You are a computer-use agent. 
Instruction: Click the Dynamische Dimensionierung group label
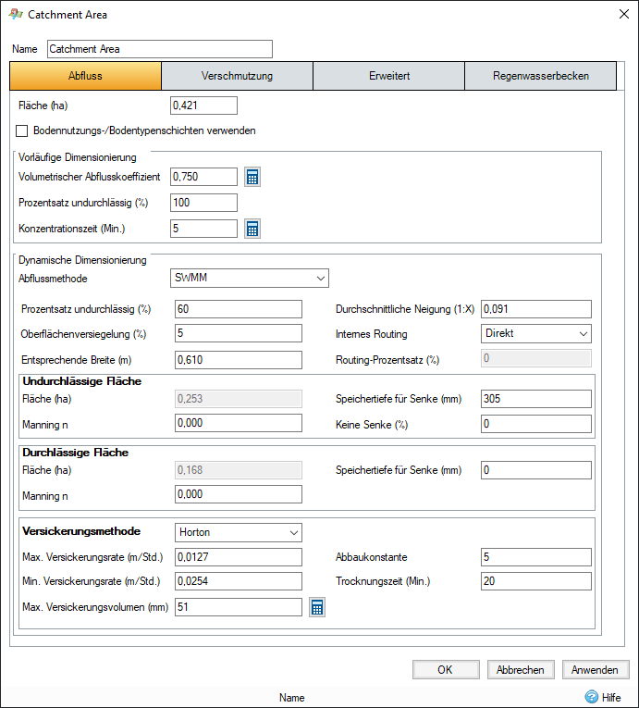point(82,261)
